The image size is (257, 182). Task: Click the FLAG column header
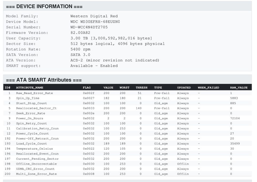87,88
